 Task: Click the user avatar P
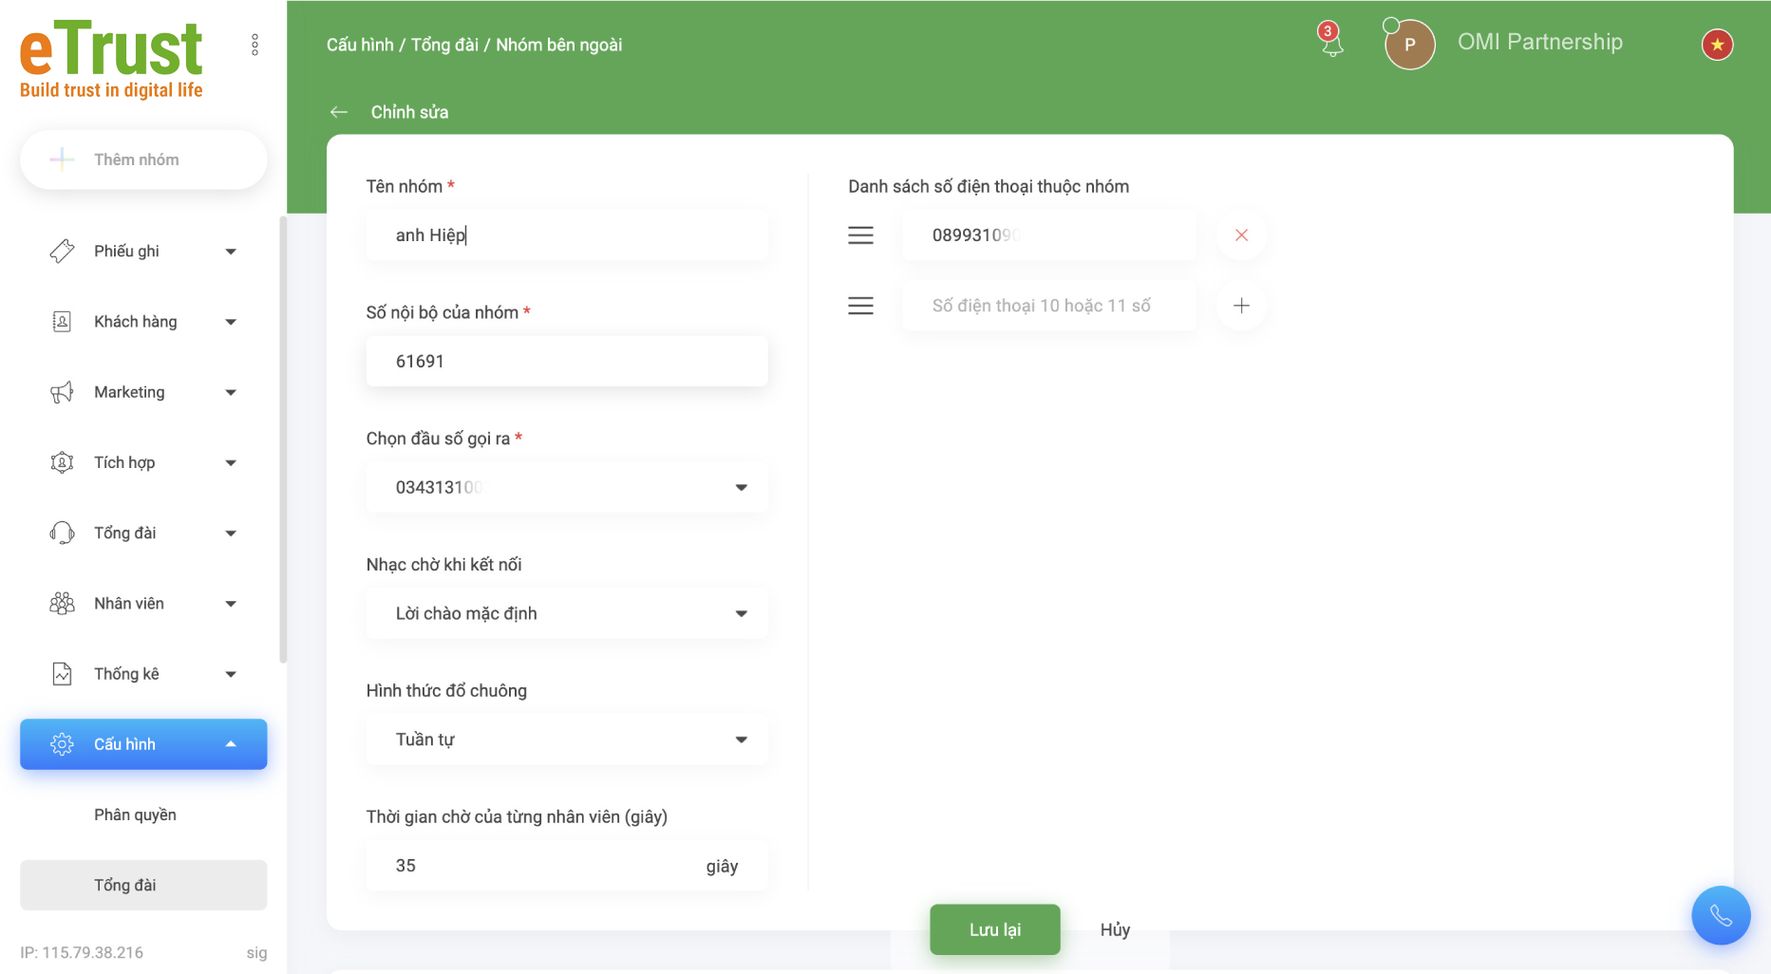1409,45
